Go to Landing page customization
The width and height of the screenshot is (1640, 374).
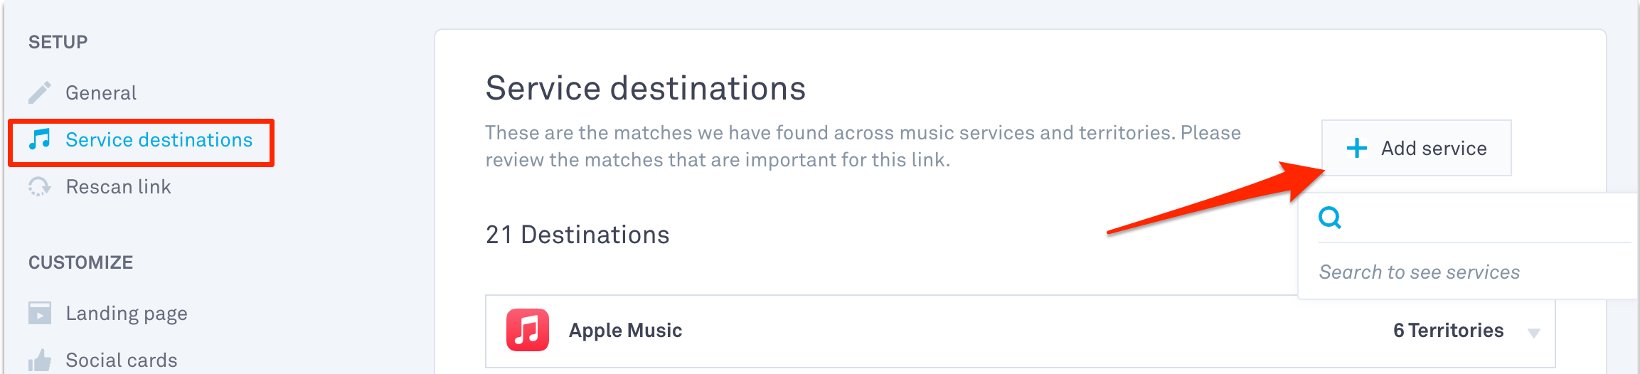[x=127, y=314]
